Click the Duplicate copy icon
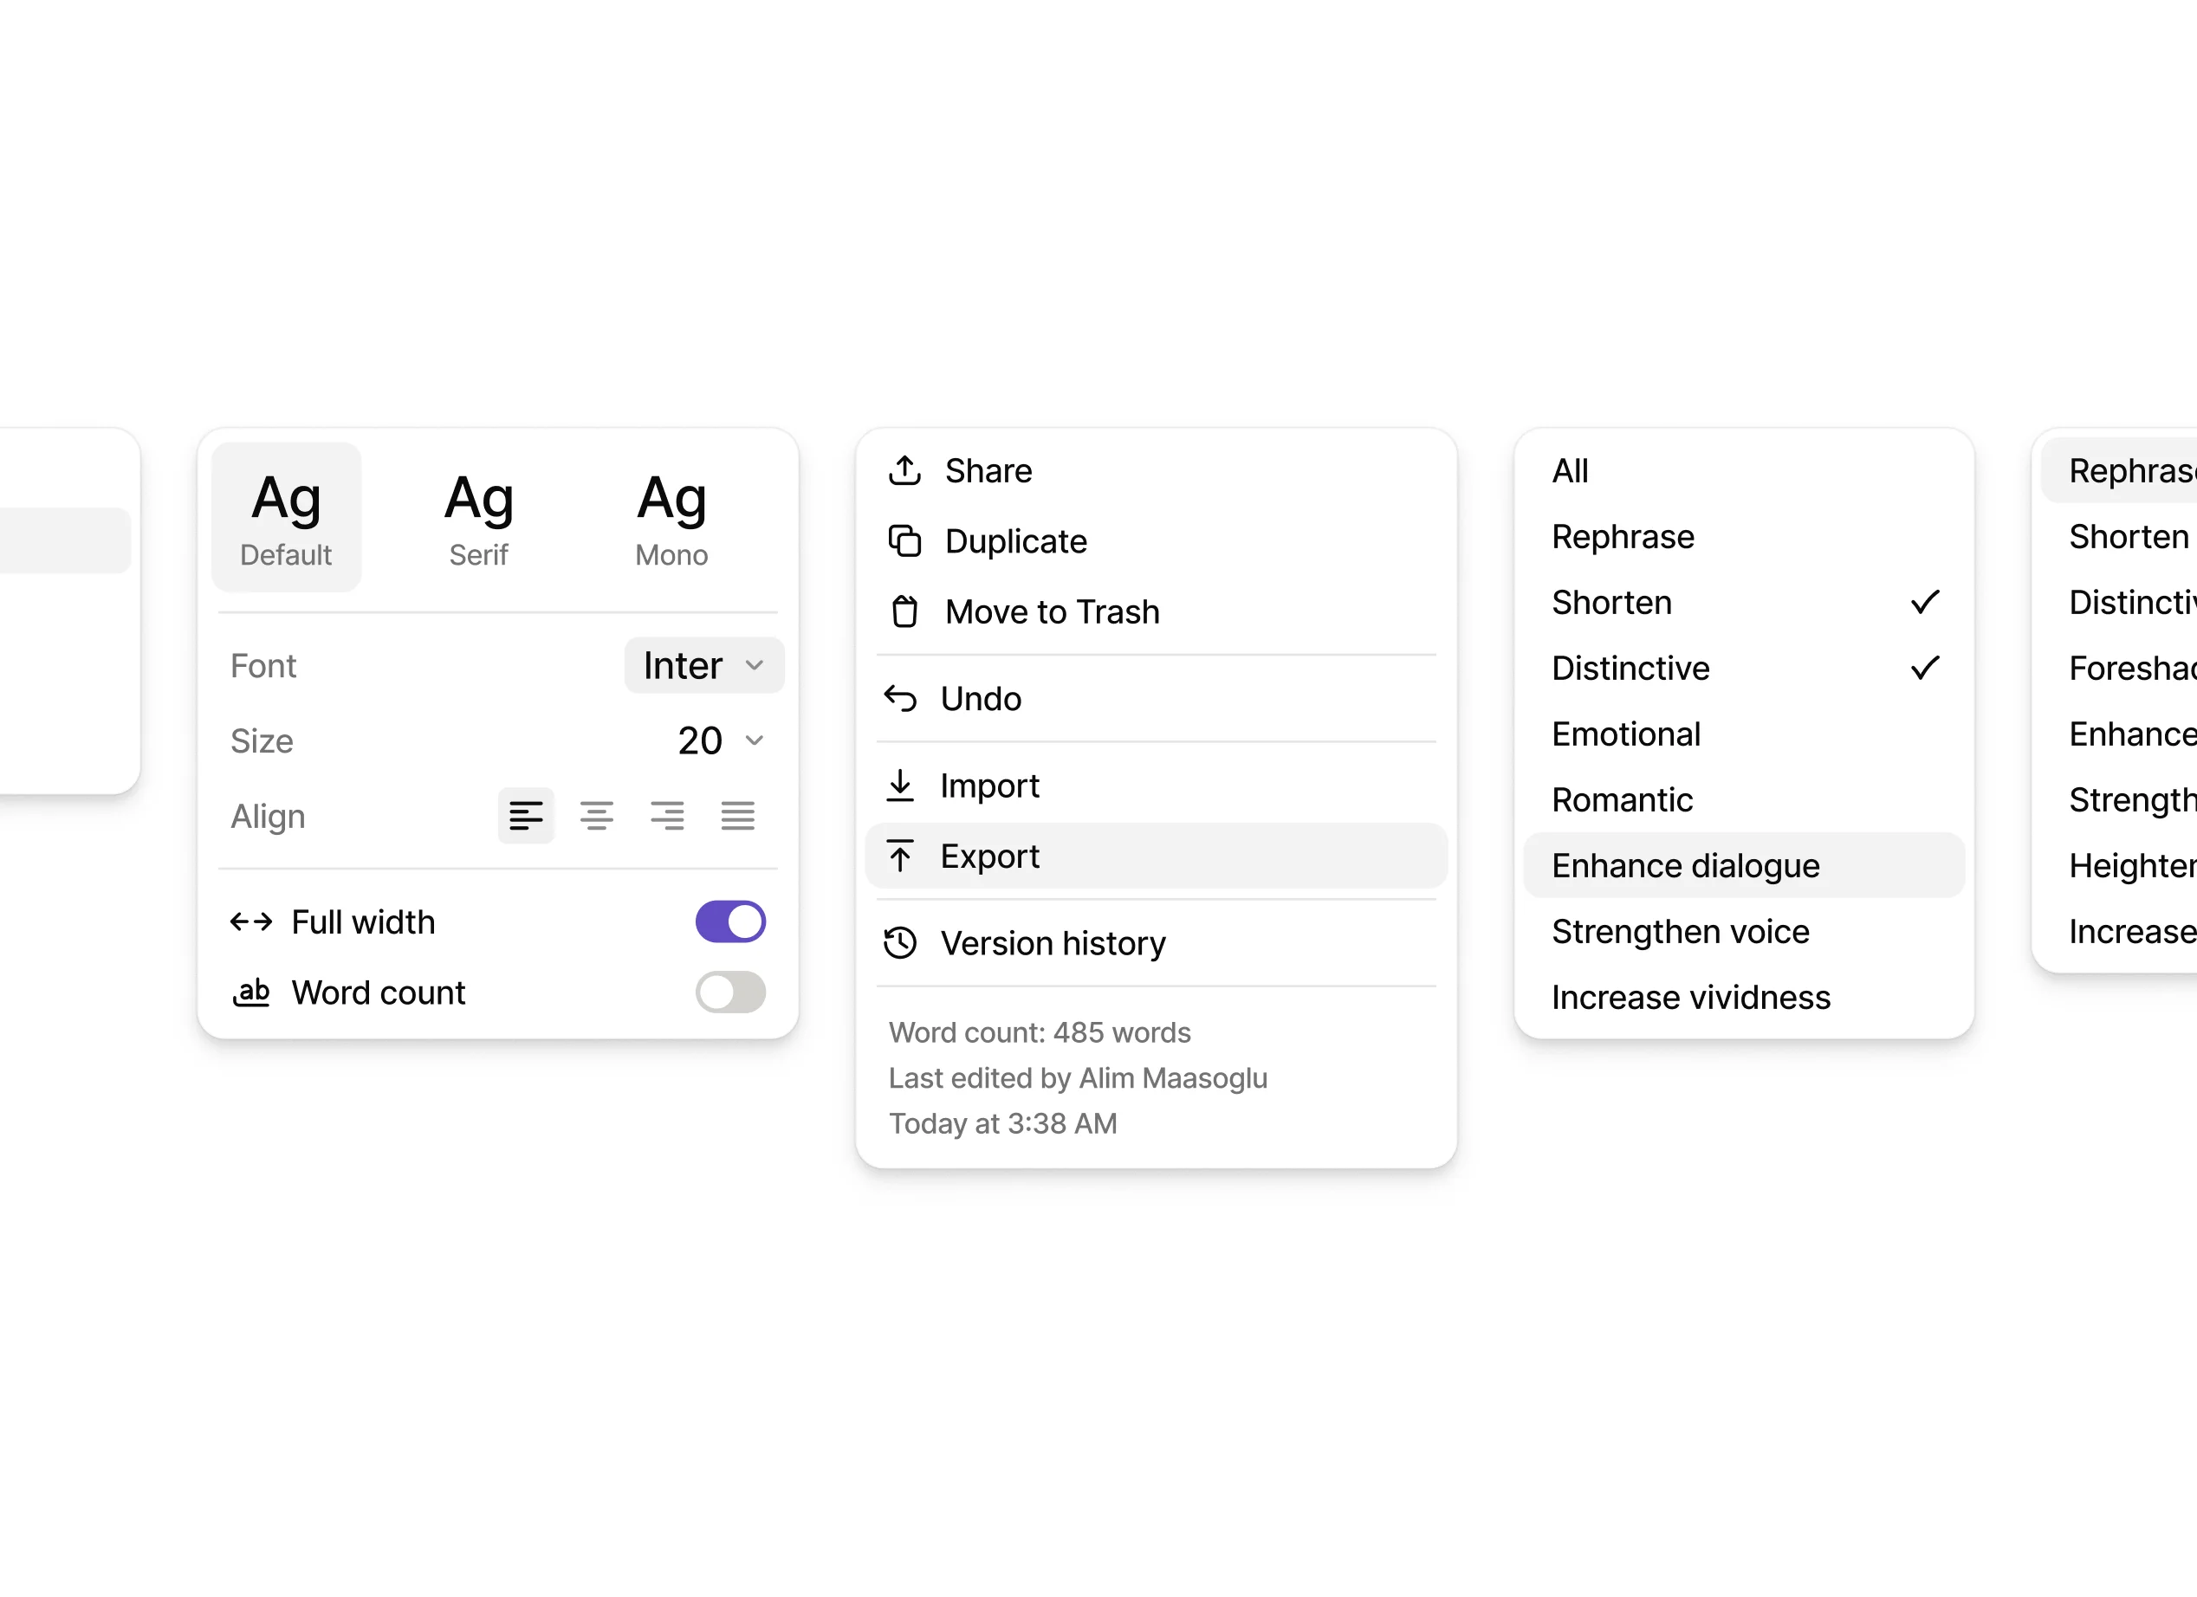The height and width of the screenshot is (1597, 2197). coord(904,541)
